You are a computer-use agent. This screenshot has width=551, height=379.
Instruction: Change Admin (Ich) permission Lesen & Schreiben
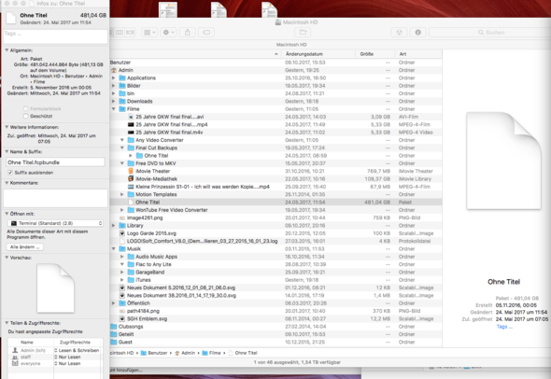(77, 350)
